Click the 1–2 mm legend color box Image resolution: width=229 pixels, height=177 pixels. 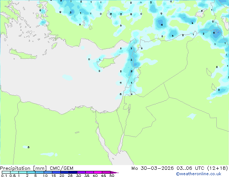tap(23, 172)
